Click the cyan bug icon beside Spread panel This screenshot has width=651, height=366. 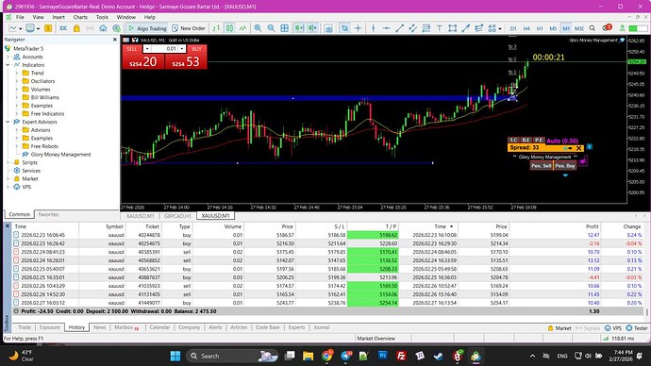(589, 147)
